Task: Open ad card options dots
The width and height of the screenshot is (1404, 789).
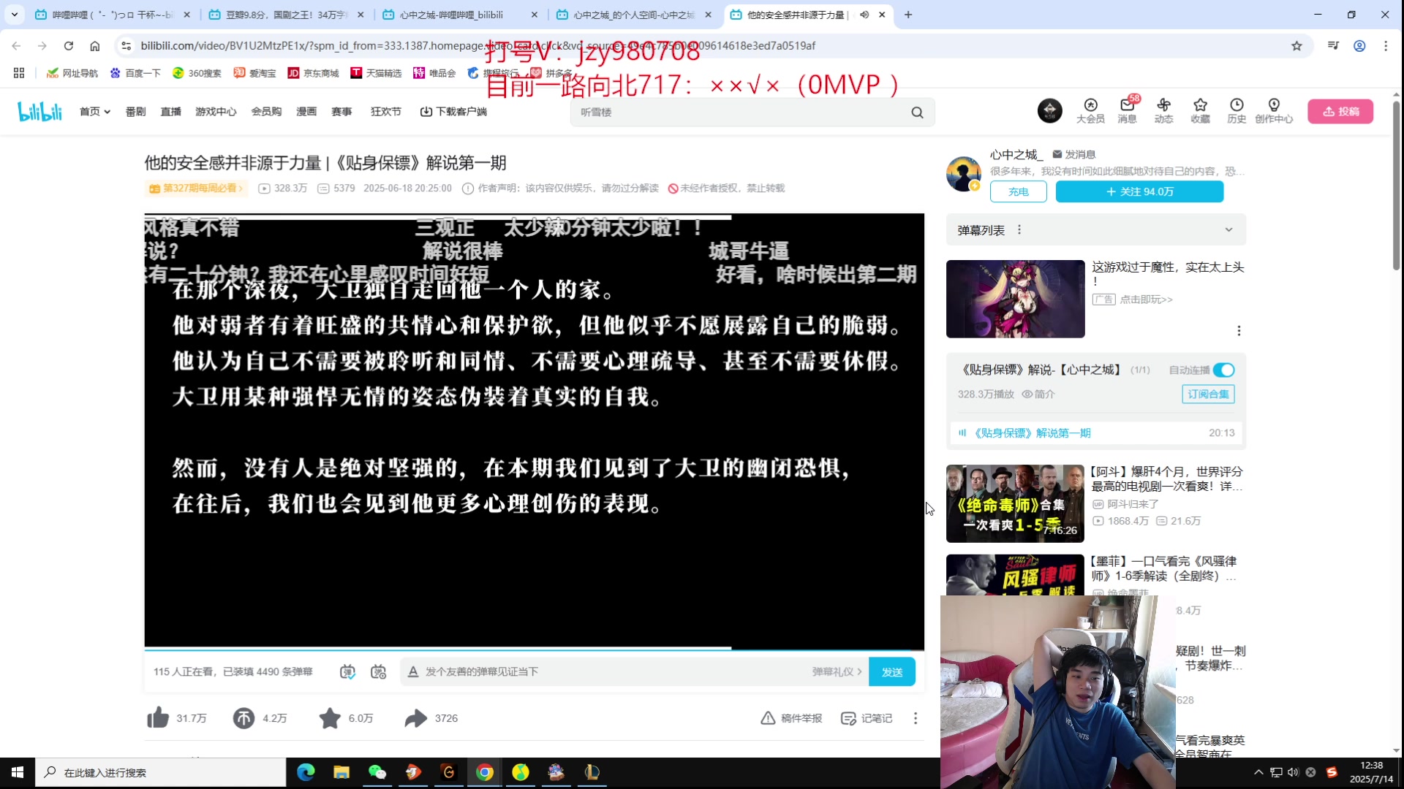Action: [1239, 331]
